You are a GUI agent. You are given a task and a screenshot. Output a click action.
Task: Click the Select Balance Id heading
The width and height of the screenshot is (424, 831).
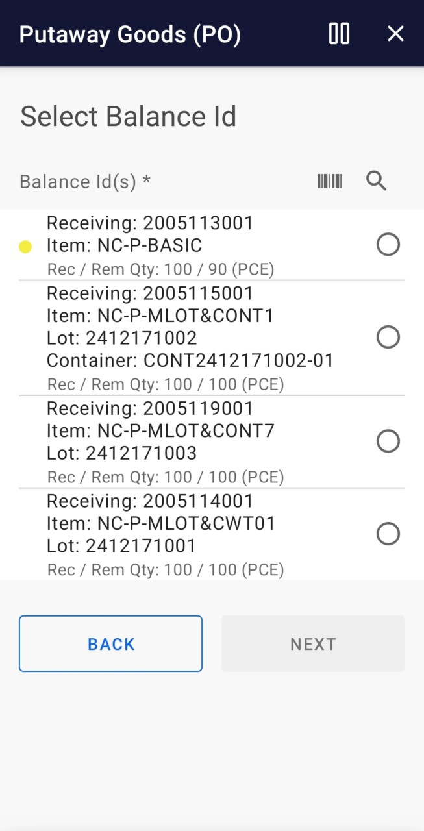(x=129, y=117)
